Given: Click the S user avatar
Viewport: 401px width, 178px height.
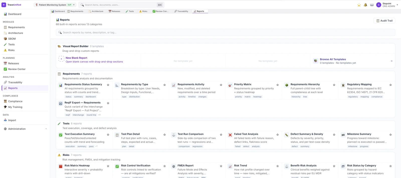Looking at the screenshot, I should click(379, 5).
